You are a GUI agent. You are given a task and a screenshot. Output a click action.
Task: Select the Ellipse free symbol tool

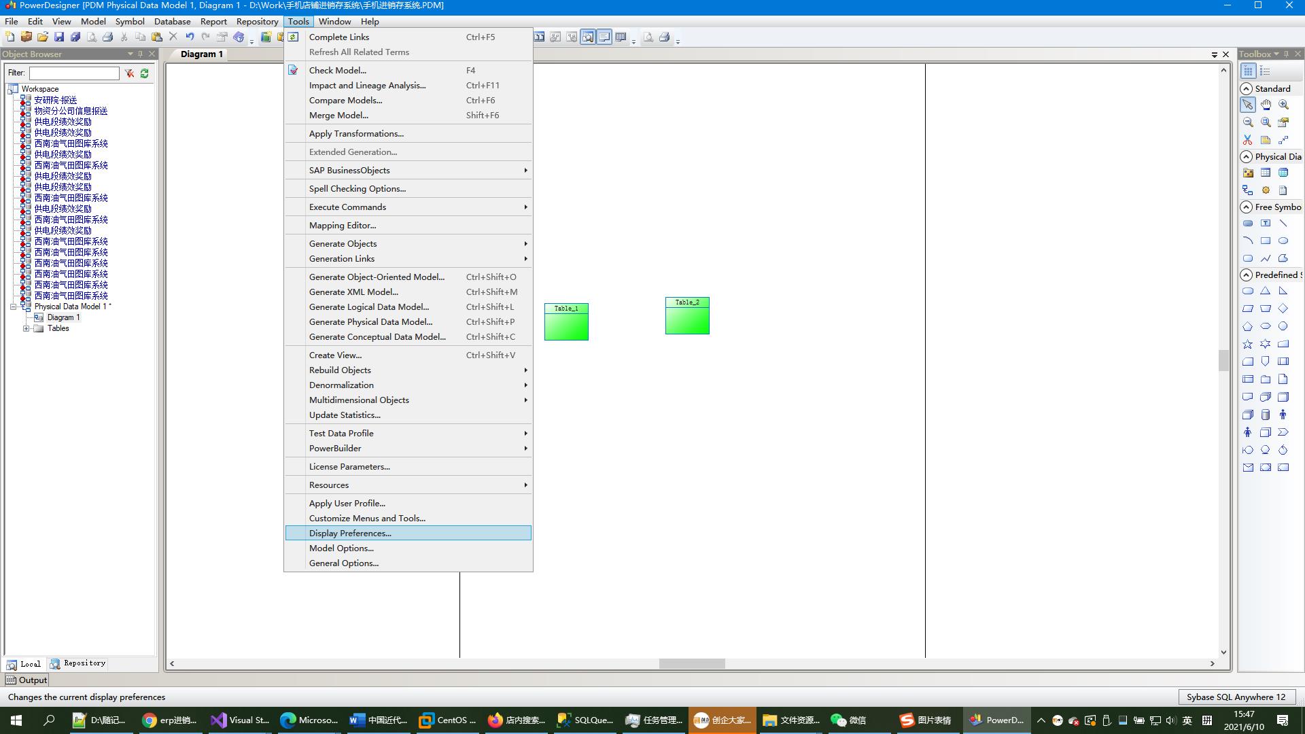(1283, 241)
